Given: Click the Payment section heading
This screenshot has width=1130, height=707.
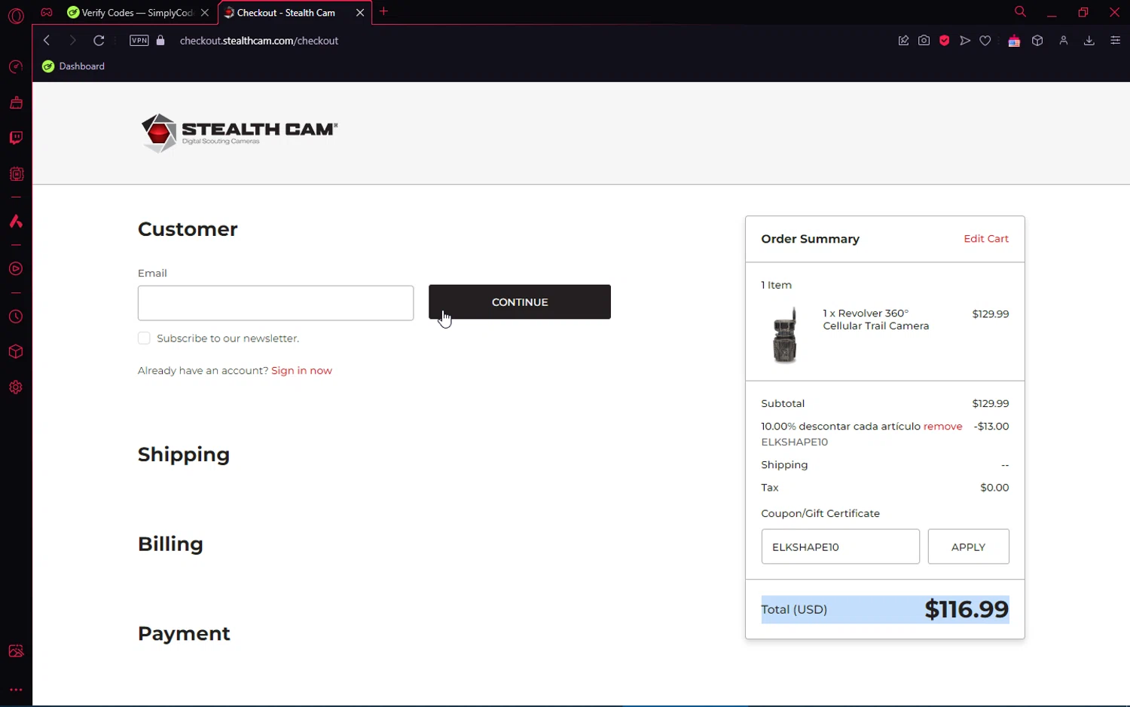Looking at the screenshot, I should coord(184,634).
